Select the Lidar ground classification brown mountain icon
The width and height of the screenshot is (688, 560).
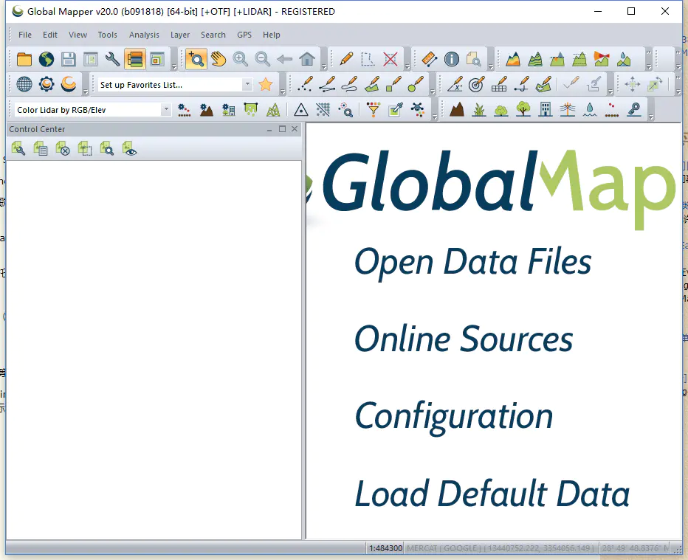(x=457, y=109)
